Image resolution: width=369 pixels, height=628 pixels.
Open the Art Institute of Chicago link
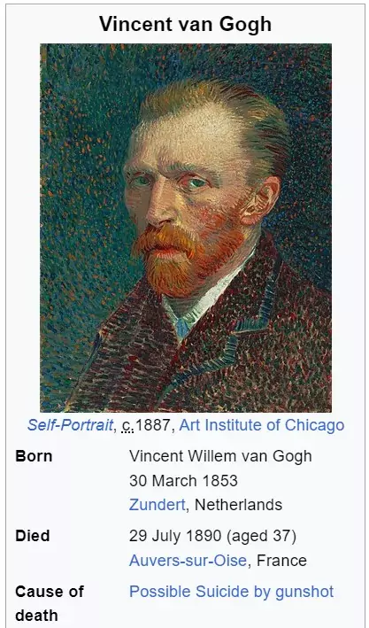tap(262, 425)
